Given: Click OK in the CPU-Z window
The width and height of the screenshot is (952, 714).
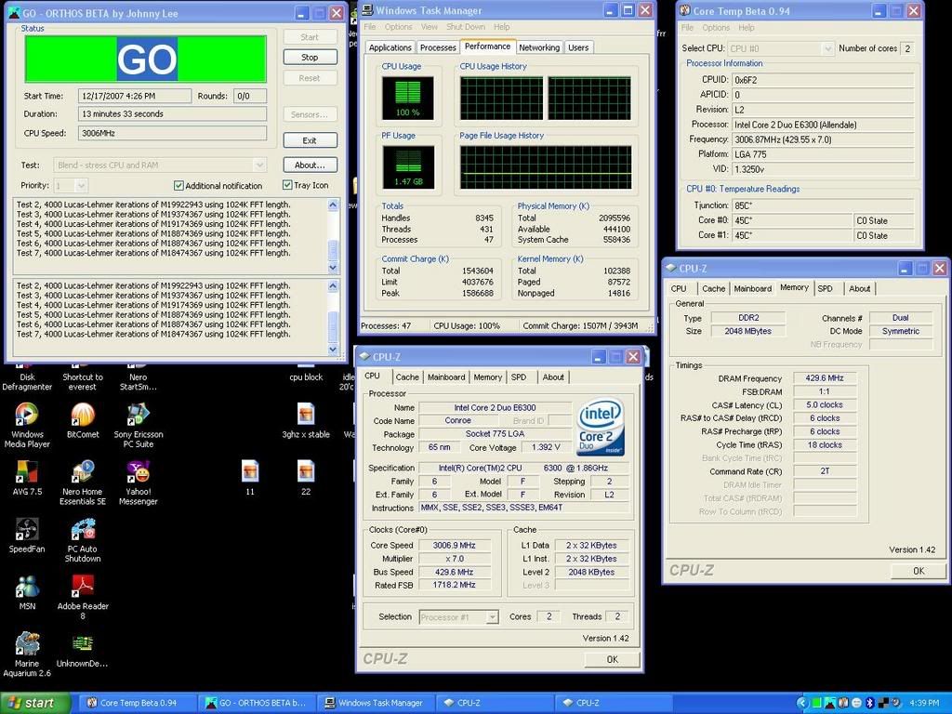Looking at the screenshot, I should point(612,658).
